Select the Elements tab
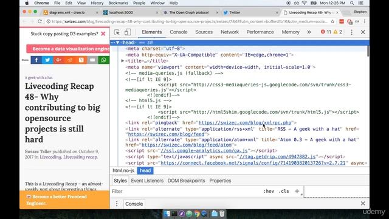This screenshot has height=219, width=389. (151, 32)
